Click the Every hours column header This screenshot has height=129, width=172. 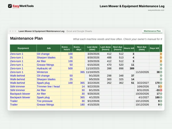click(x=67, y=48)
